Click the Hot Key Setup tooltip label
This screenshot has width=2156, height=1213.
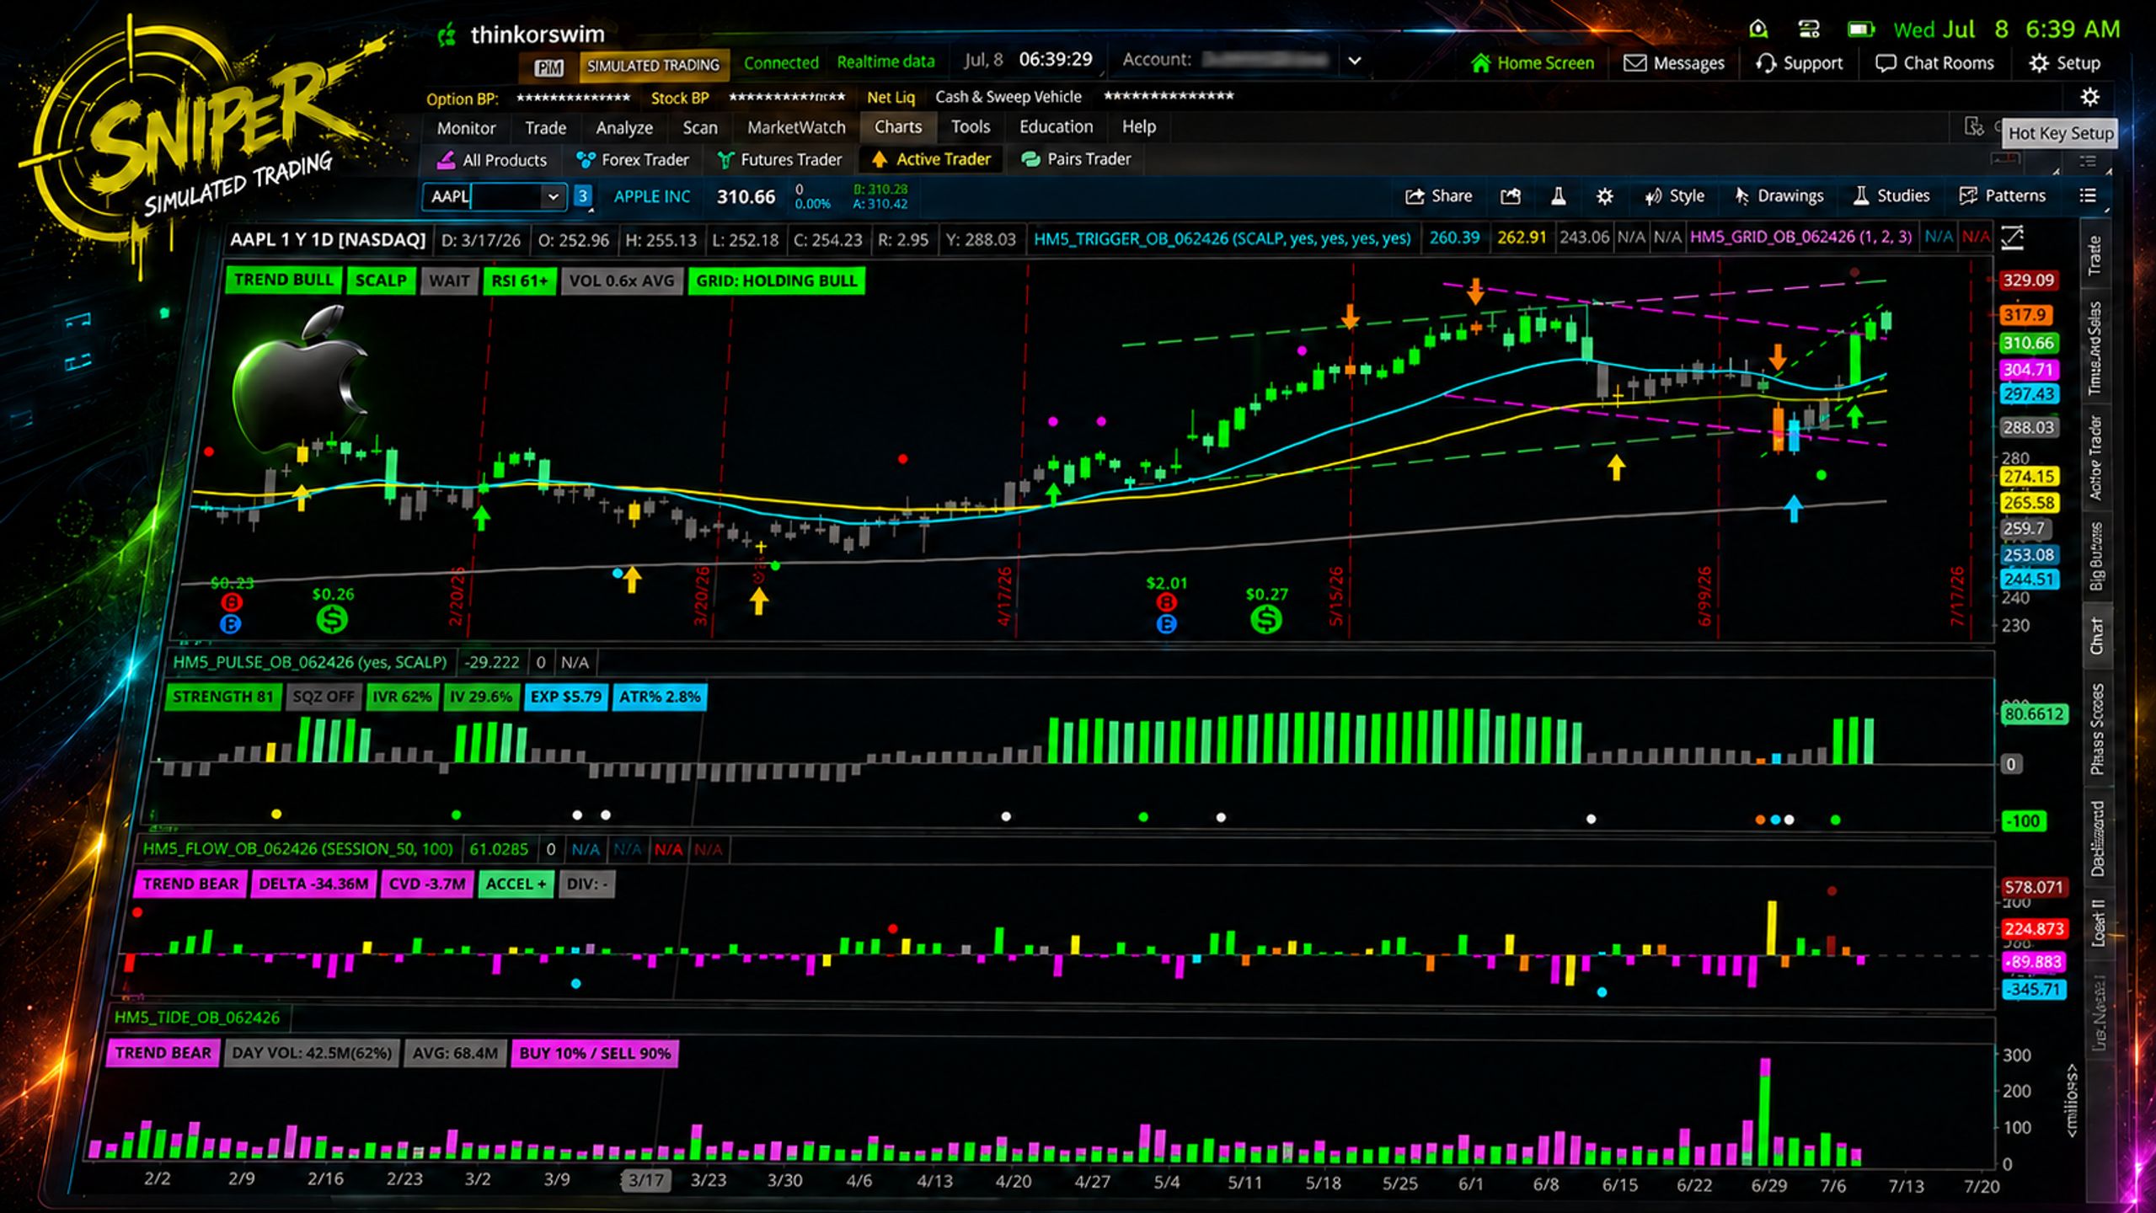[2060, 133]
